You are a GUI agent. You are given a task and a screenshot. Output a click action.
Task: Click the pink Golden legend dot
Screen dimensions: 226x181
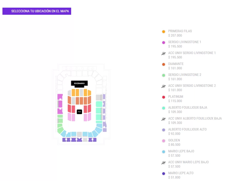(164, 141)
